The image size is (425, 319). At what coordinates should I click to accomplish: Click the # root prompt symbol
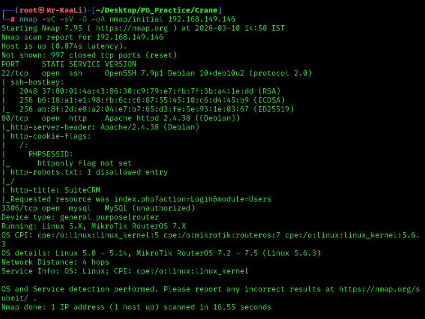13,19
